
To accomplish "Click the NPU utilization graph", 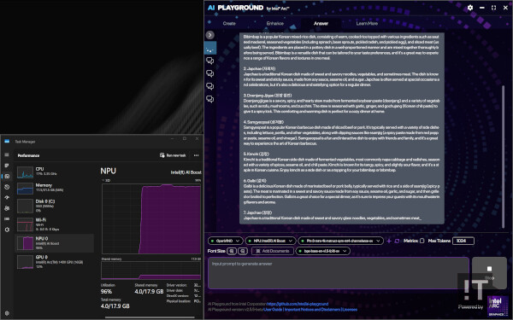I will [151, 218].
